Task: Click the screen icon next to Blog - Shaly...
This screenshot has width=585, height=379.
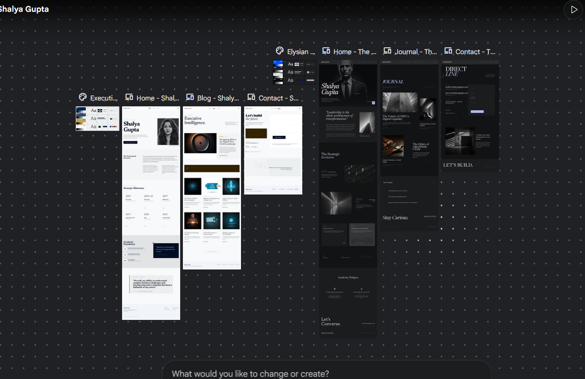Action: coord(190,98)
